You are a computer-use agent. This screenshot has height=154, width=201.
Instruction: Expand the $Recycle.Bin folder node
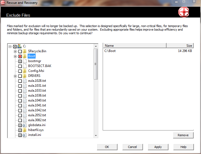15,51
